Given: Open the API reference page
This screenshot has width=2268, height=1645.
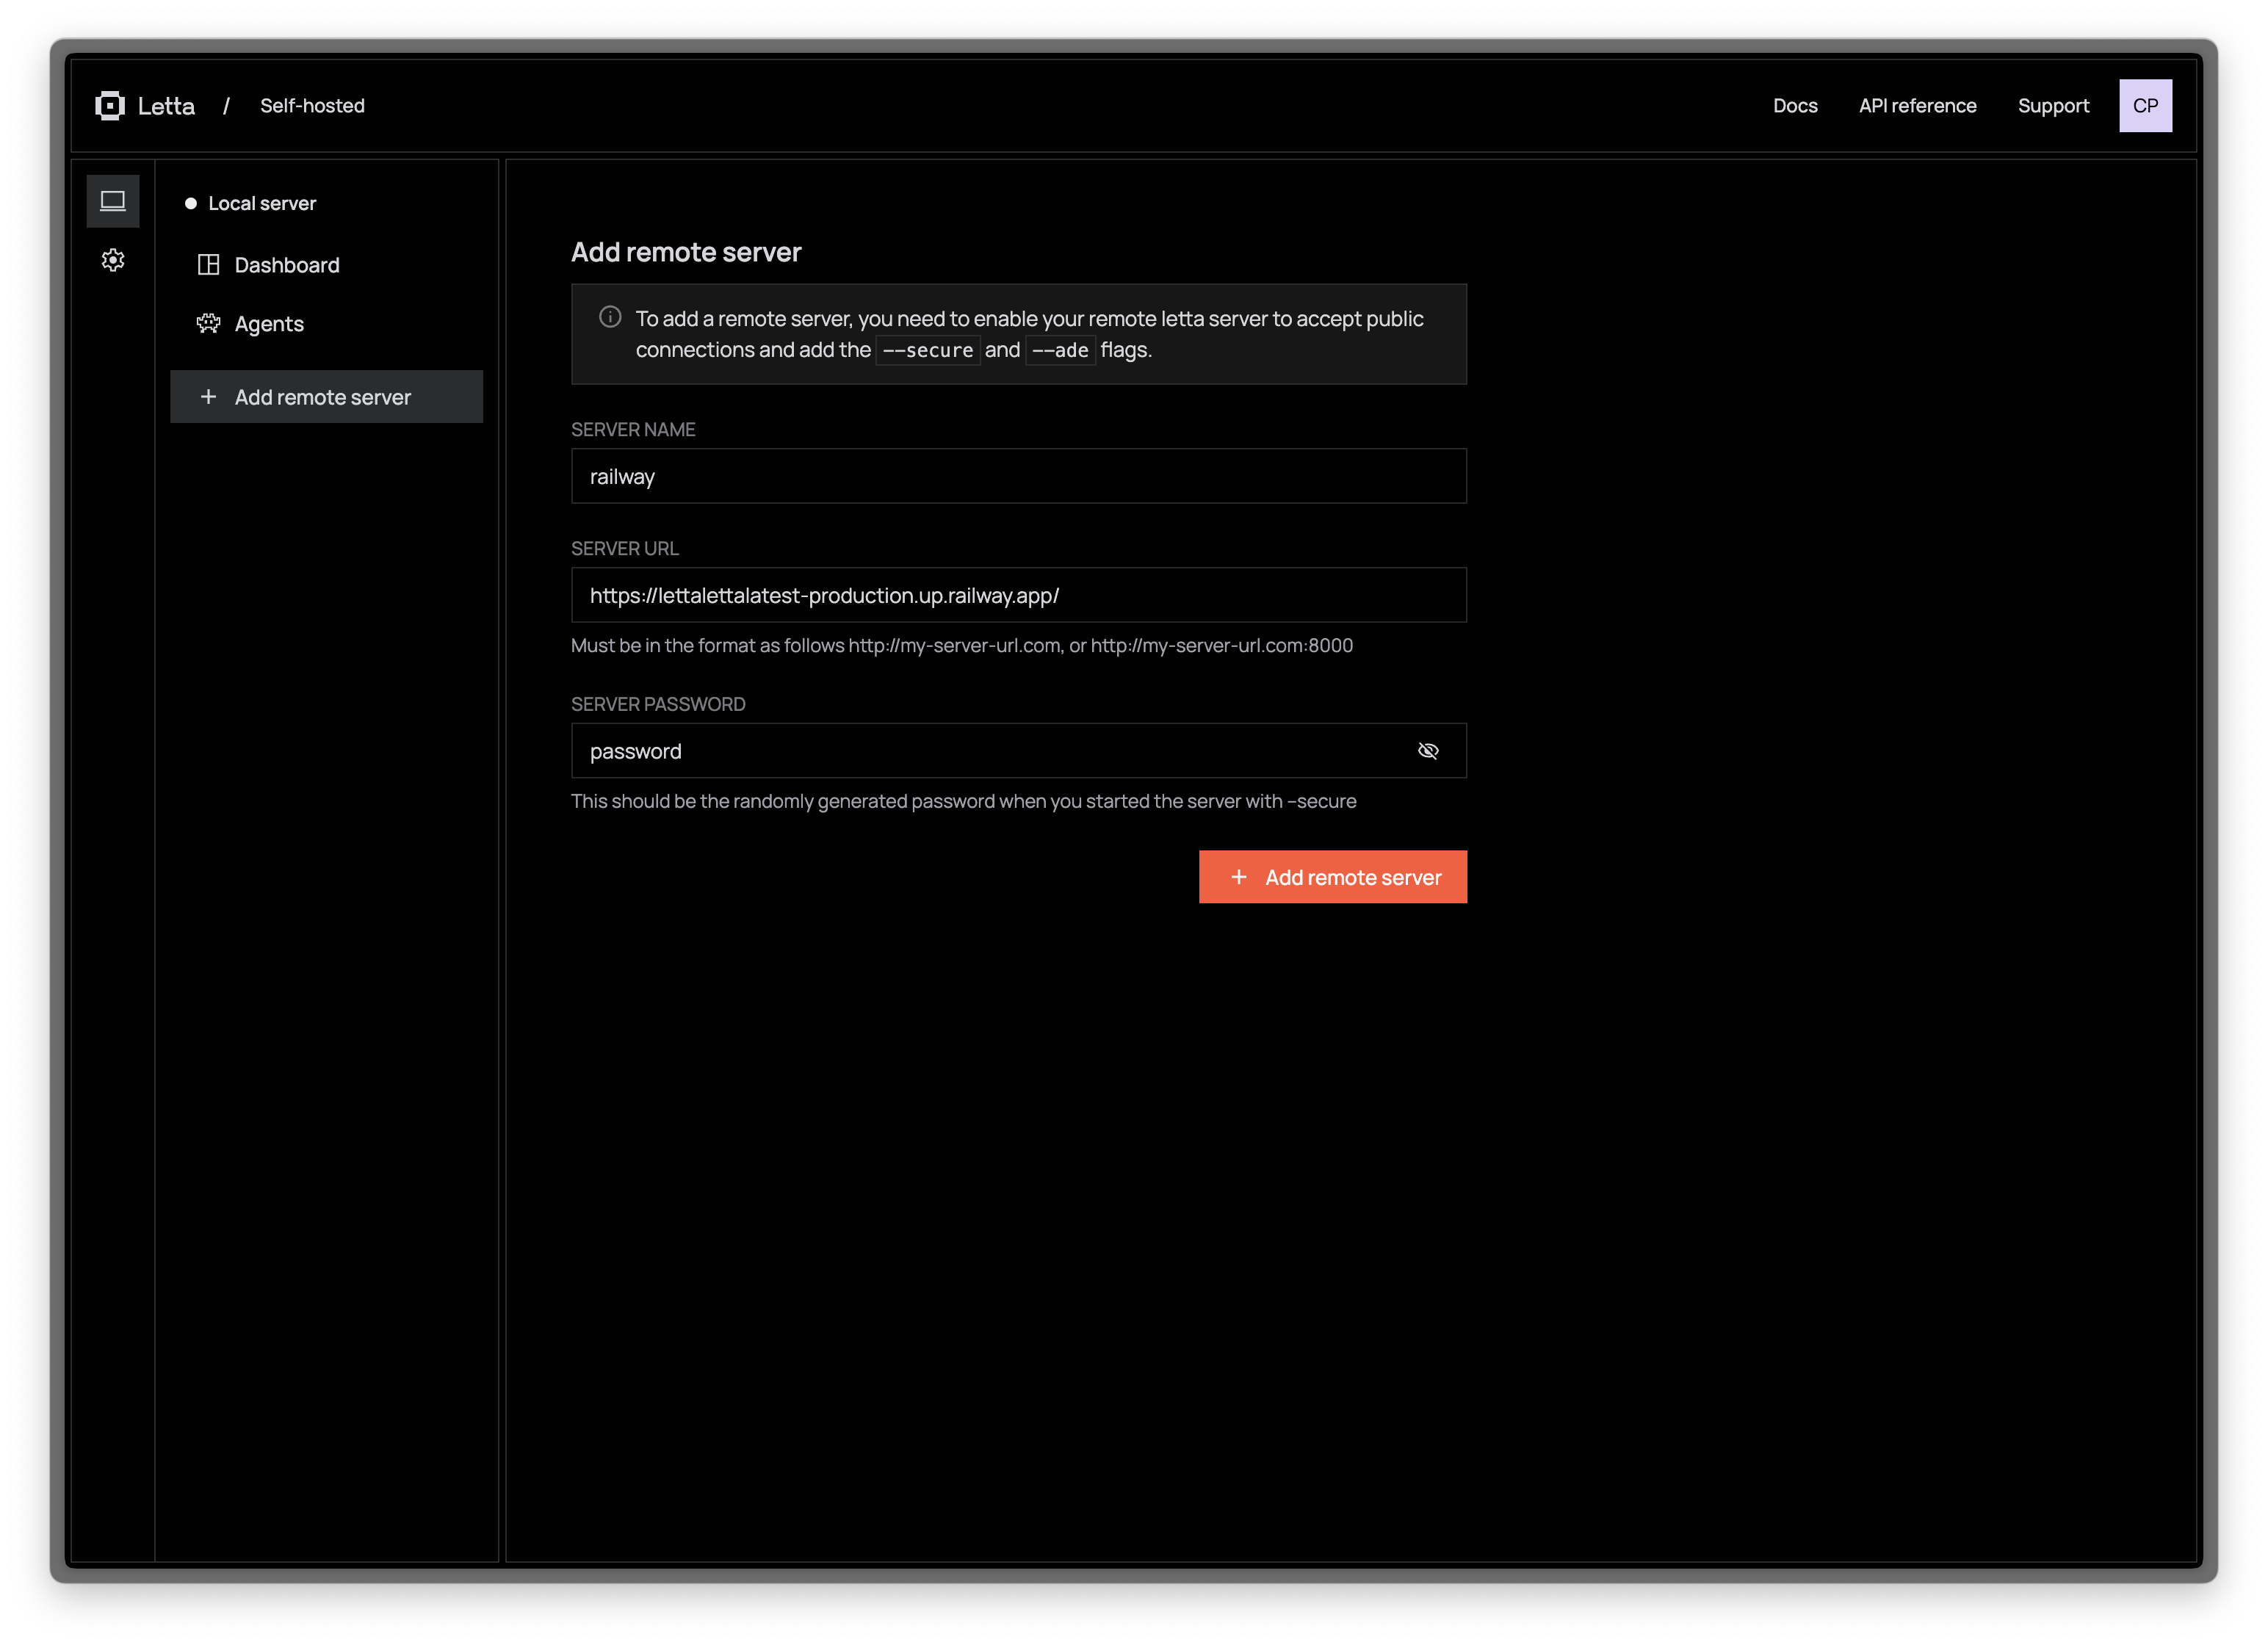Looking at the screenshot, I should pyautogui.click(x=1917, y=105).
